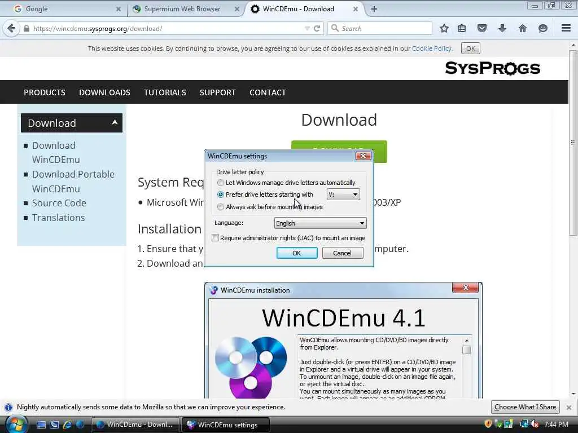578x433 pixels.
Task: Click the security shield tray icon
Action: (x=488, y=424)
